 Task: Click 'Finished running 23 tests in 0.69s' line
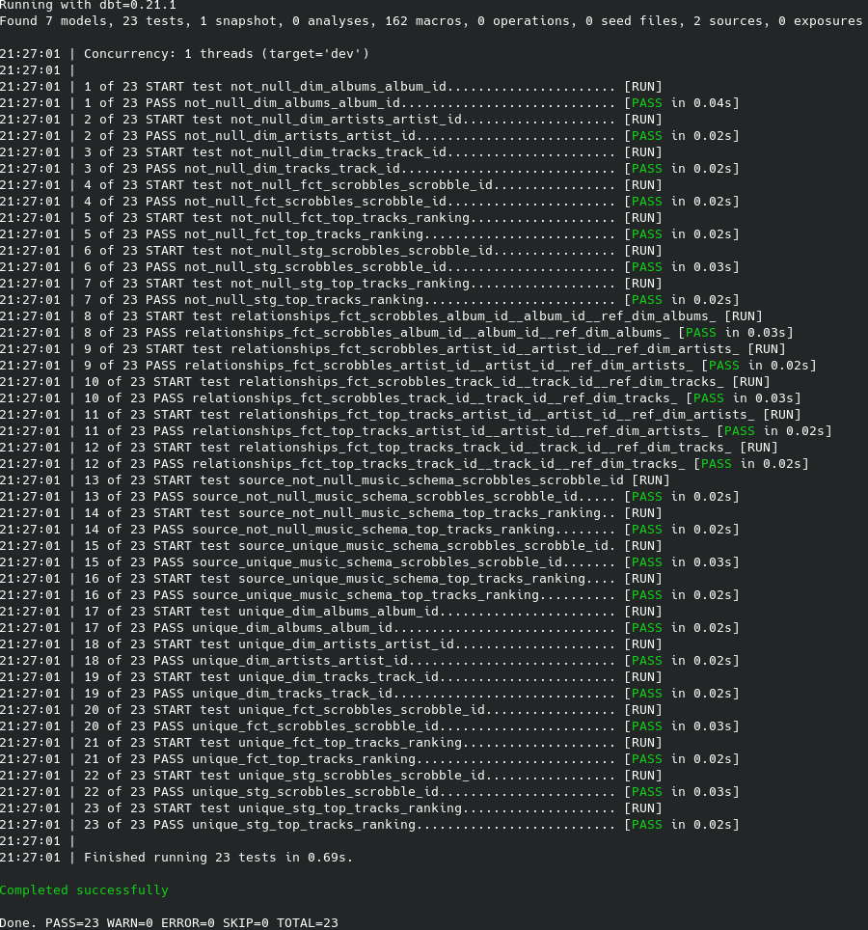(x=219, y=857)
